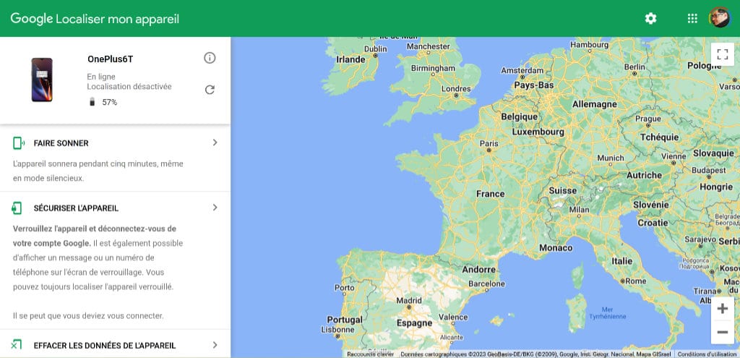Expand Effacer les données de l'appareil chevron
Viewport: 740px width, 358px height.
pos(215,345)
